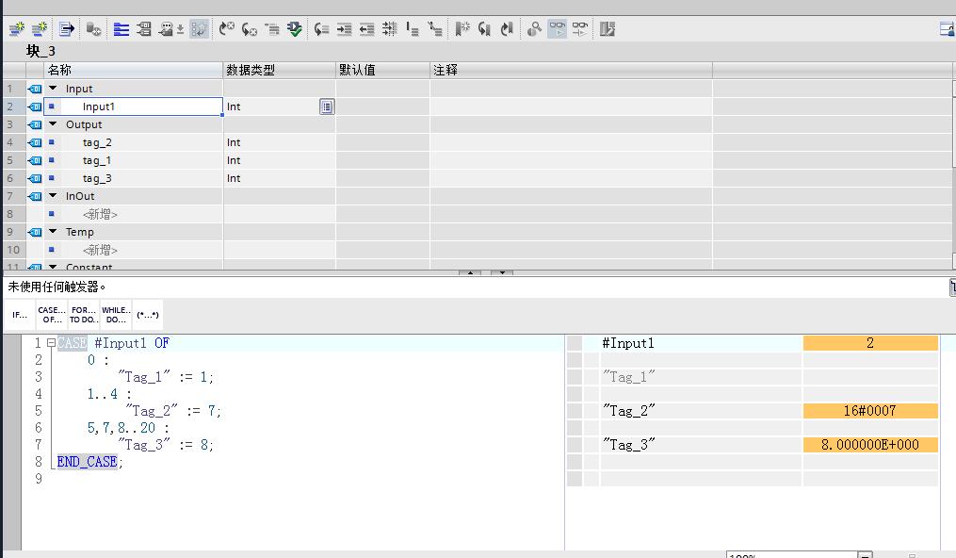Viewport: 956px width, 558px height.
Task: Insert a (*...*) comment block
Action: (x=148, y=315)
